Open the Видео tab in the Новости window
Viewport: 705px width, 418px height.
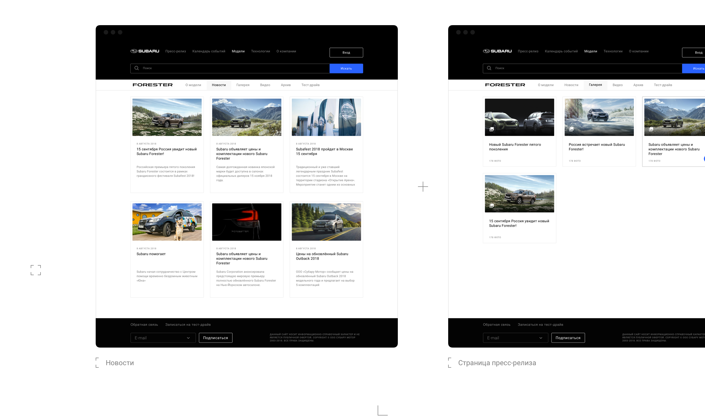tap(265, 85)
